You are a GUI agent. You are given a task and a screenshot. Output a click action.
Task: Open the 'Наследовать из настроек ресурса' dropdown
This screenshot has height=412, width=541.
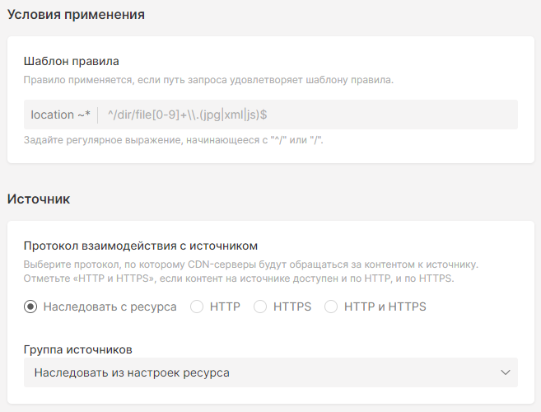pyautogui.click(x=270, y=372)
